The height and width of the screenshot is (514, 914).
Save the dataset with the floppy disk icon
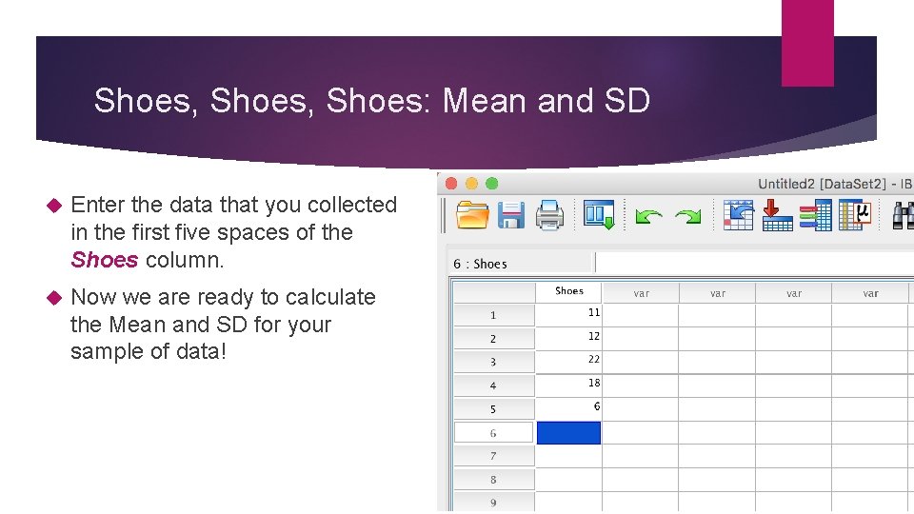click(x=511, y=215)
